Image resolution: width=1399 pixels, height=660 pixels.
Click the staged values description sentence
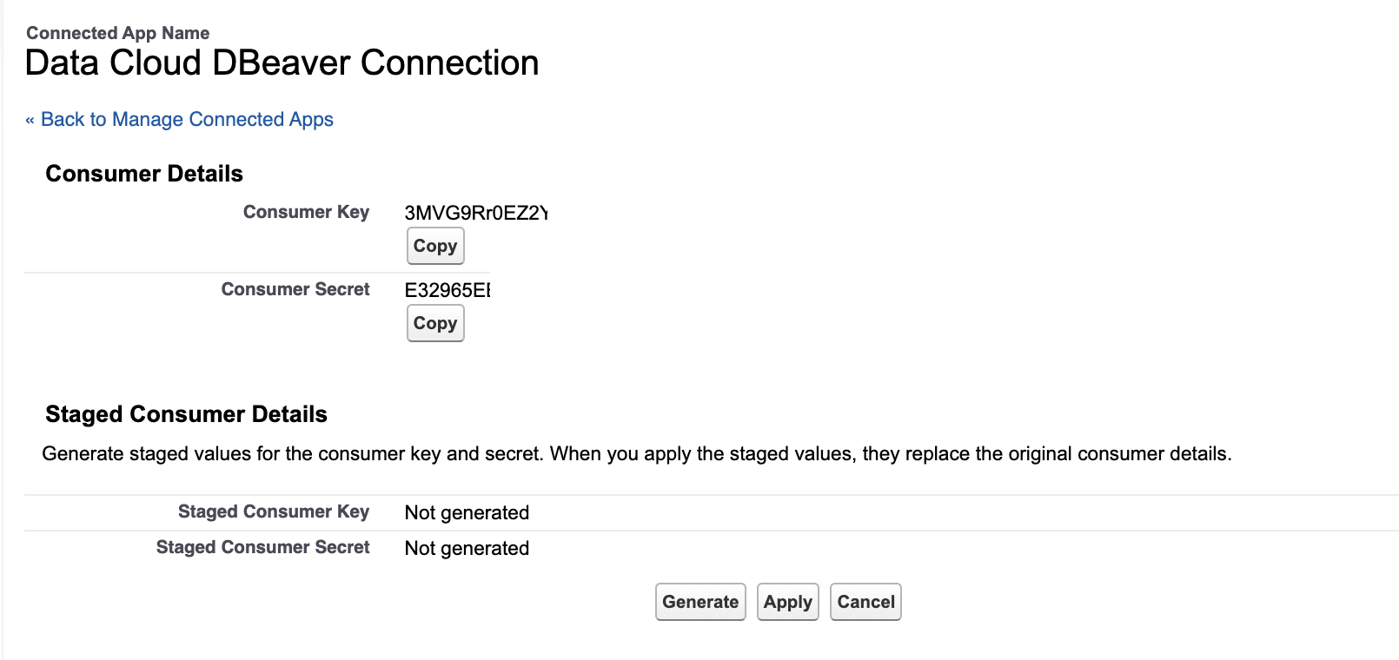click(x=636, y=453)
